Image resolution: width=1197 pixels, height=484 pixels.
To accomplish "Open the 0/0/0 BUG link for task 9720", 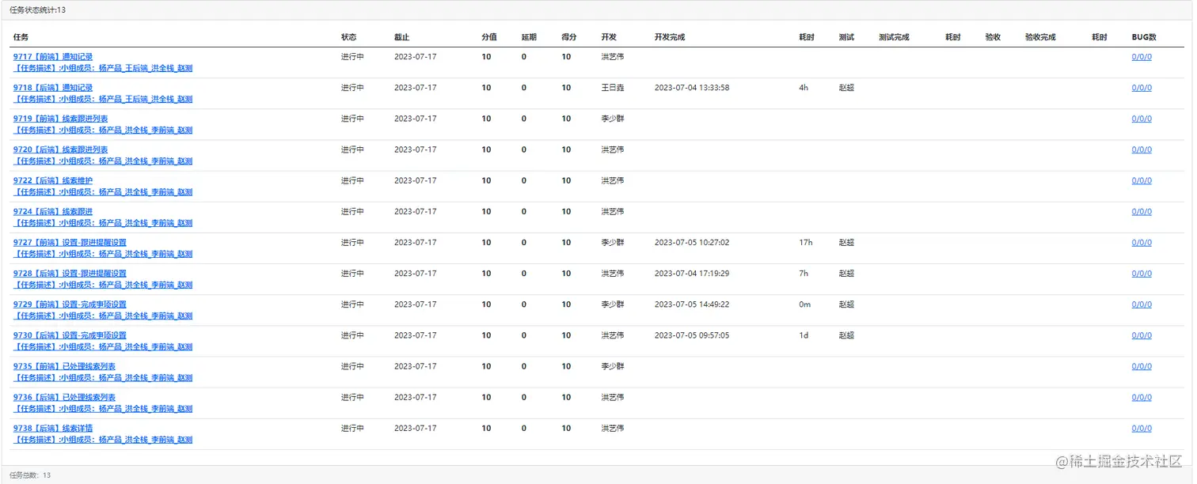I will tap(1142, 149).
